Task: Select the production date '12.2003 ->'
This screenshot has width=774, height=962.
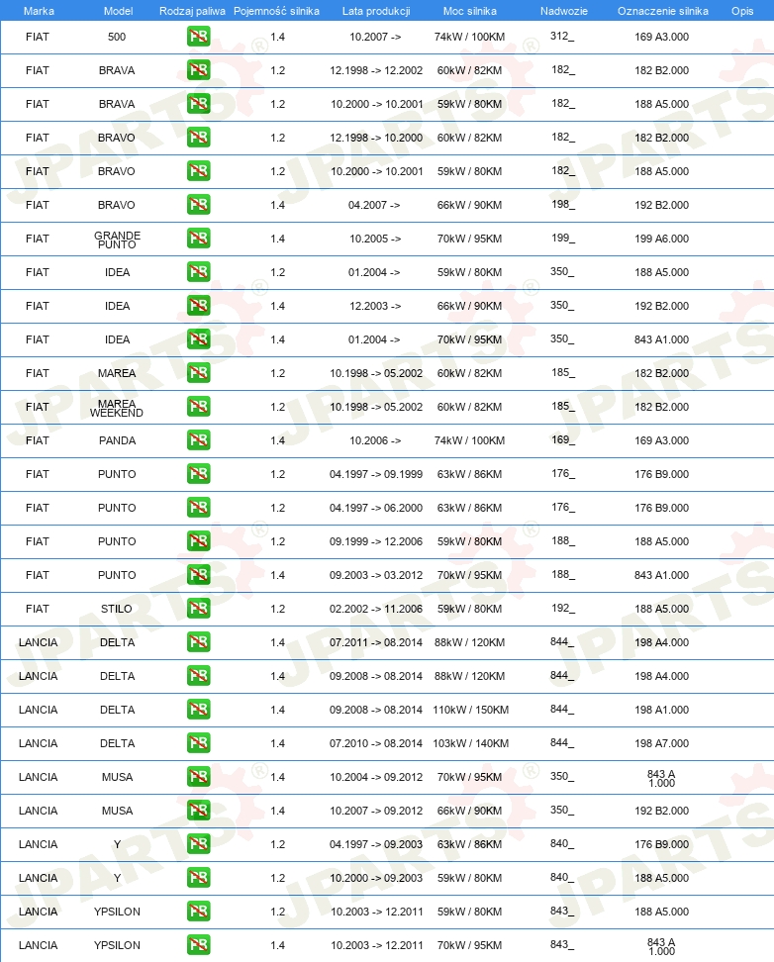Action: tap(375, 306)
